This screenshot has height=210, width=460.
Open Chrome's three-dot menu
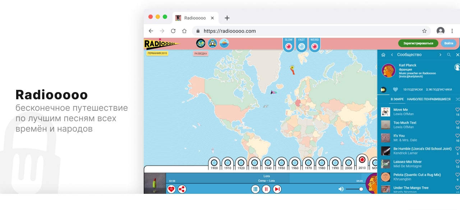[x=452, y=31]
